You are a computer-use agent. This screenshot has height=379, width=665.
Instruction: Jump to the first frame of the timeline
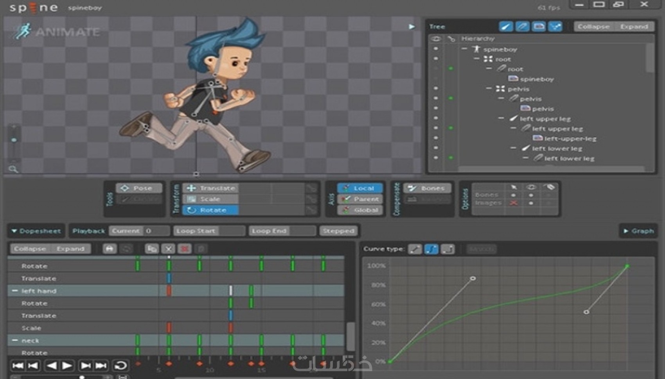point(18,365)
